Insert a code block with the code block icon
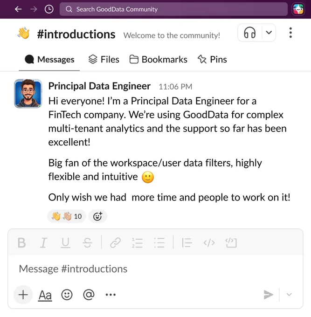The height and width of the screenshot is (317, 311). pos(231,242)
